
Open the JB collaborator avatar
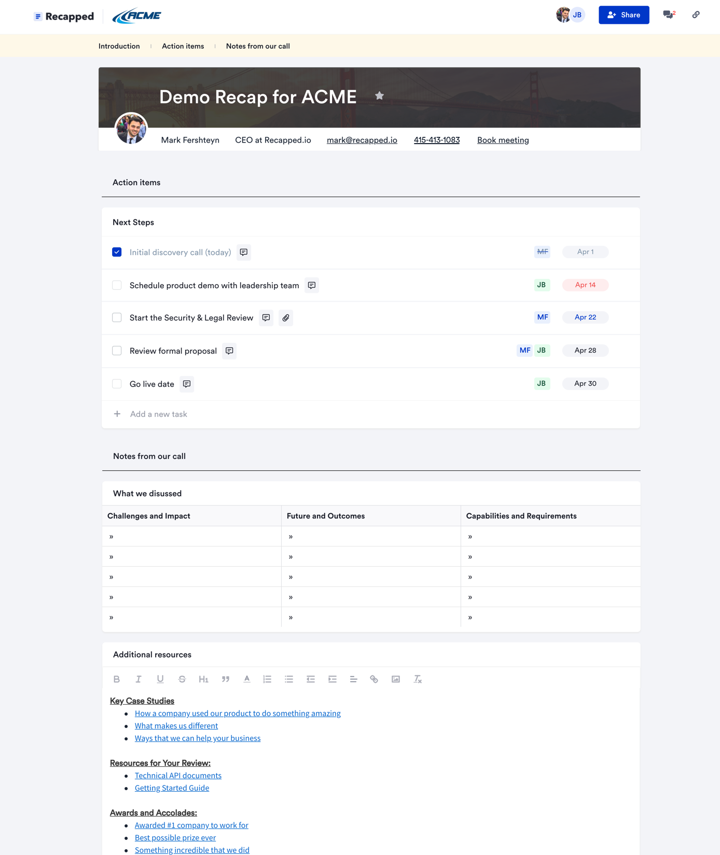[577, 15]
